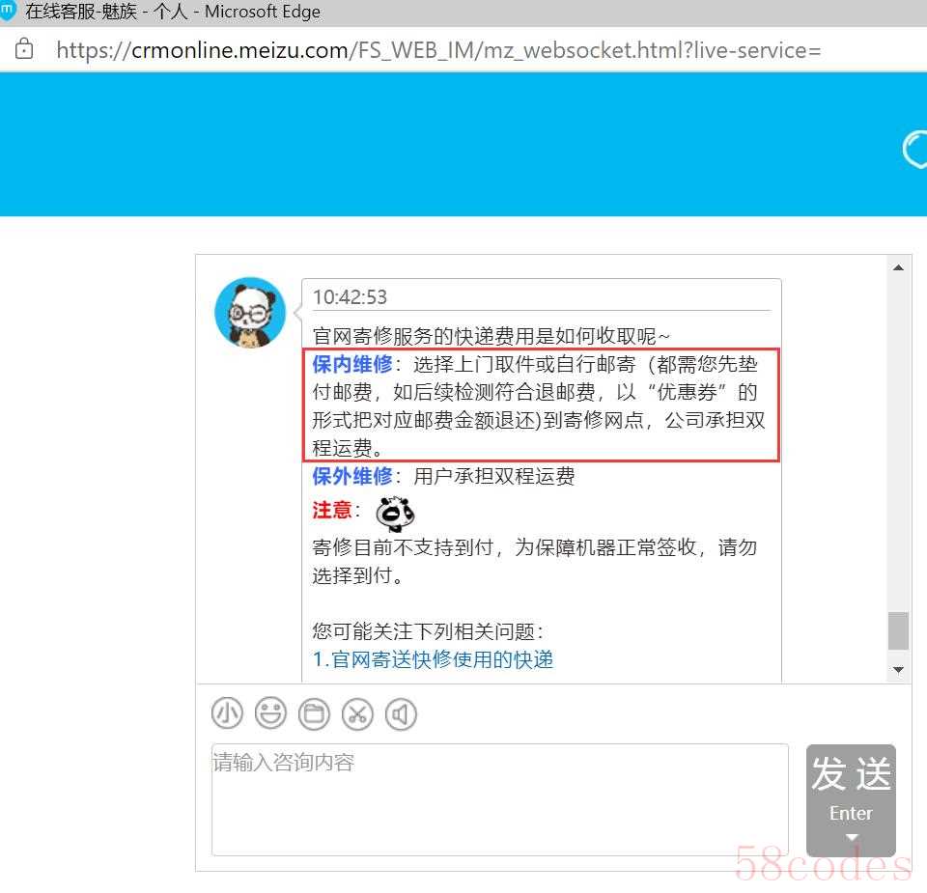Click the text 官网寄修服务的快递费用是如何收取呢
This screenshot has width=927, height=893.
(485, 336)
